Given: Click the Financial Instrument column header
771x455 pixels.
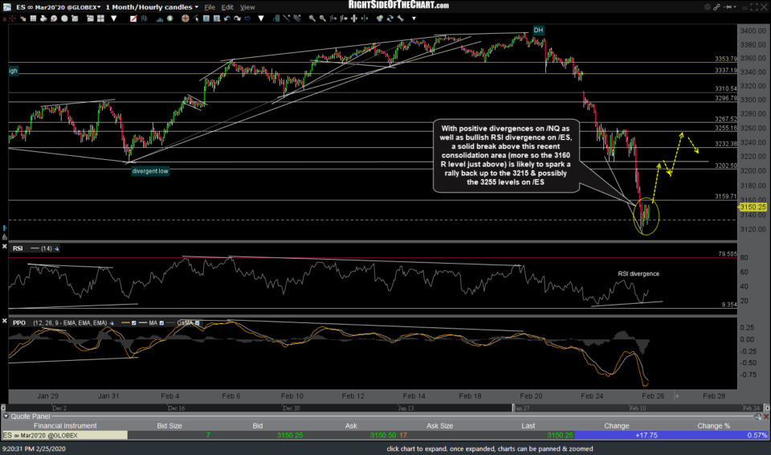Looking at the screenshot, I should tap(65, 426).
